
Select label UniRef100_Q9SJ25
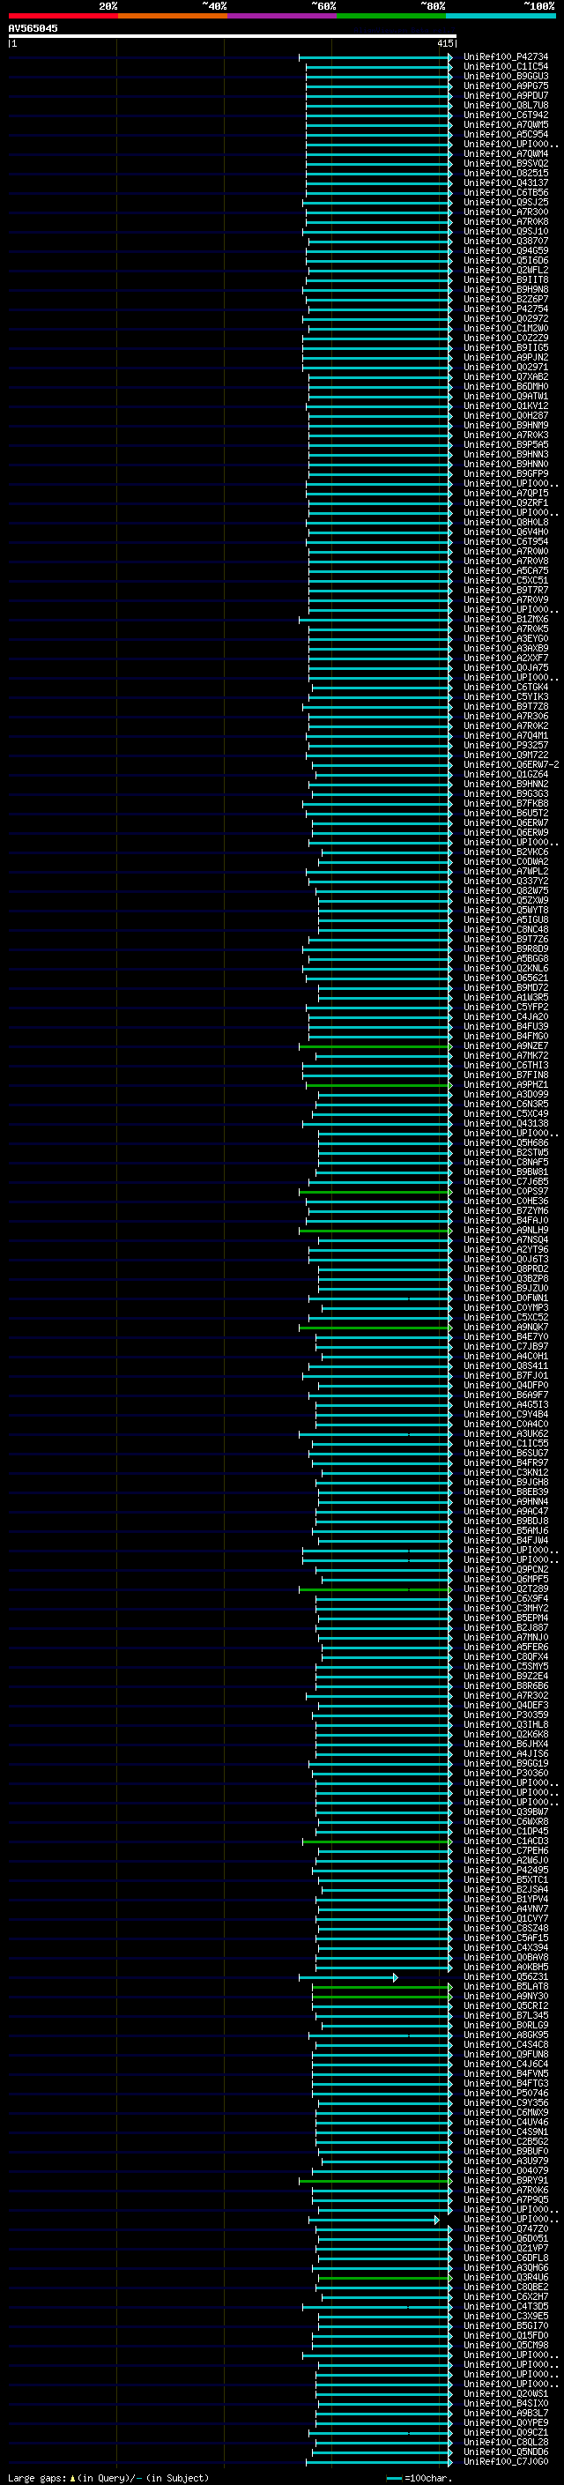505,203
